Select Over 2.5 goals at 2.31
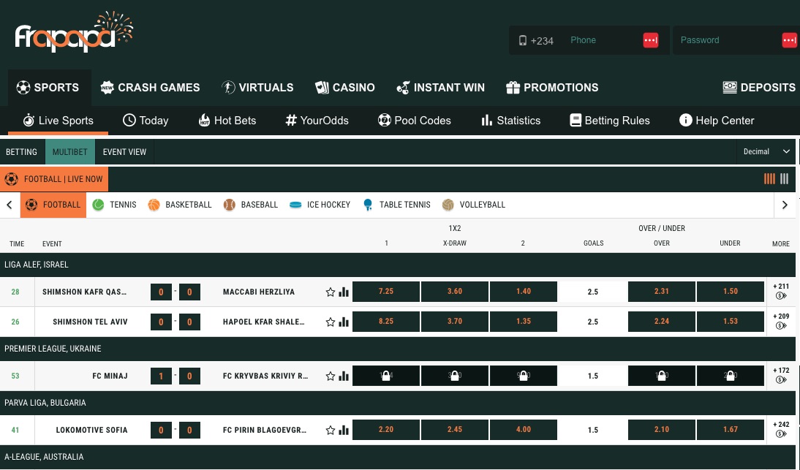Screen dimensions: 800x470 click(x=662, y=292)
